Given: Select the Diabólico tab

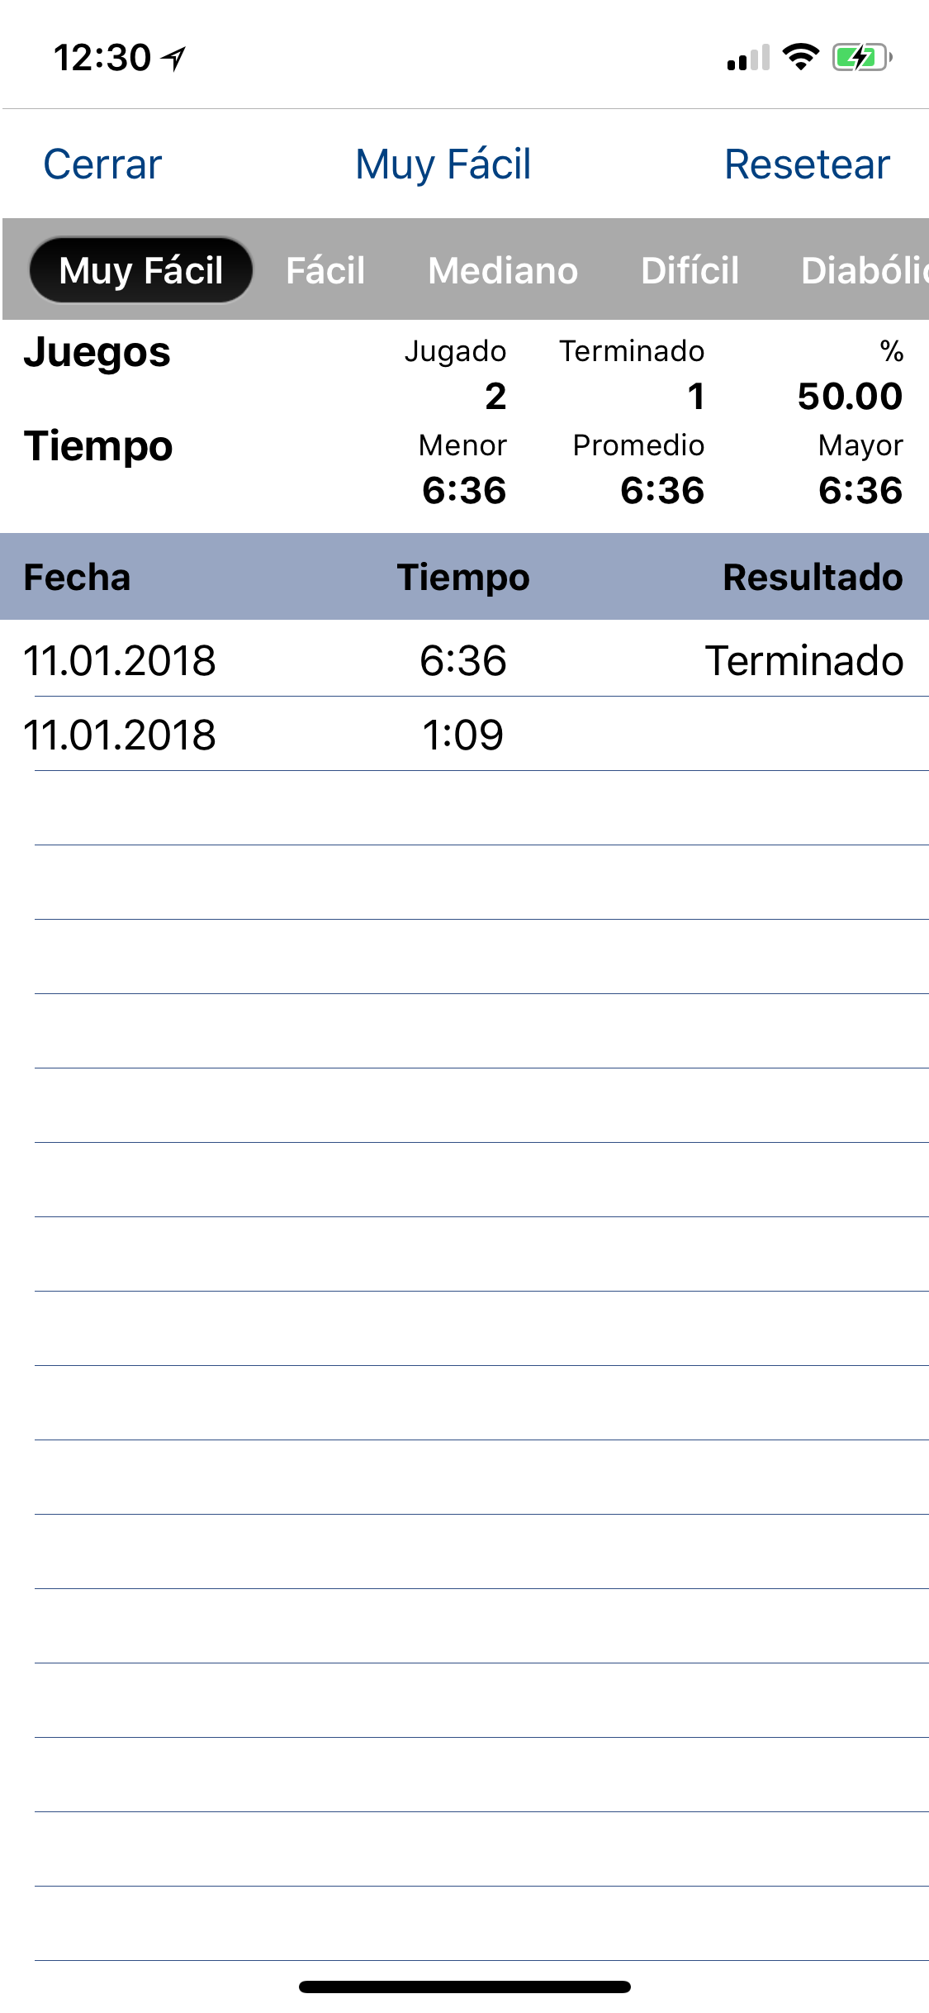Looking at the screenshot, I should click(x=865, y=270).
